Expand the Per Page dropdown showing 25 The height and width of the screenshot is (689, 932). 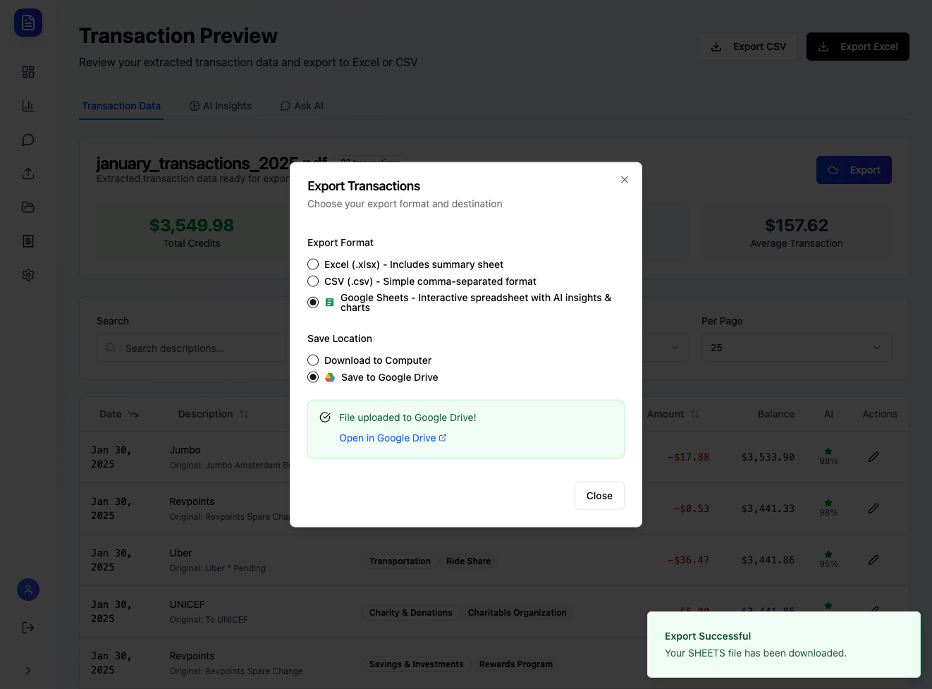tap(796, 348)
